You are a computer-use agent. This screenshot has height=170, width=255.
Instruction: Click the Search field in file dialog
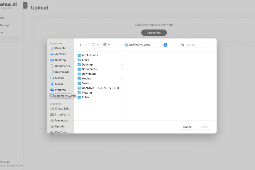196,45
